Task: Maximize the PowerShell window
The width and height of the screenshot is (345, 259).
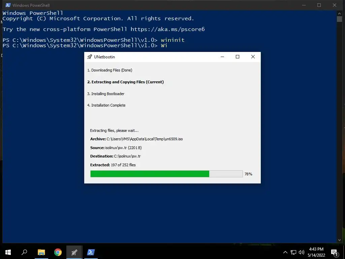Action: point(319,5)
